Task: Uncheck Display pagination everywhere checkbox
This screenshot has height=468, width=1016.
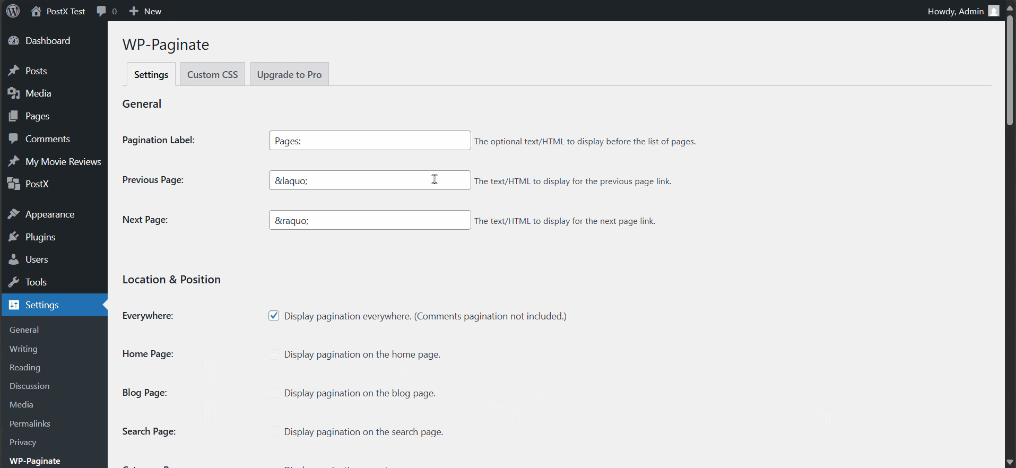Action: 274,316
